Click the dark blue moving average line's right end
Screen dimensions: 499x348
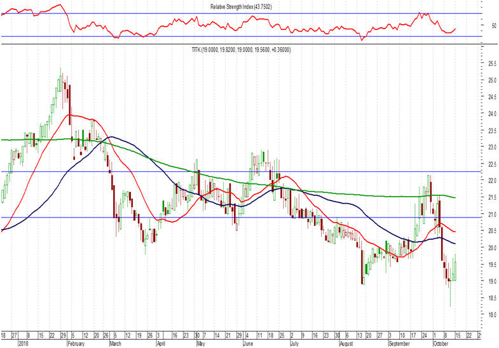(455, 243)
